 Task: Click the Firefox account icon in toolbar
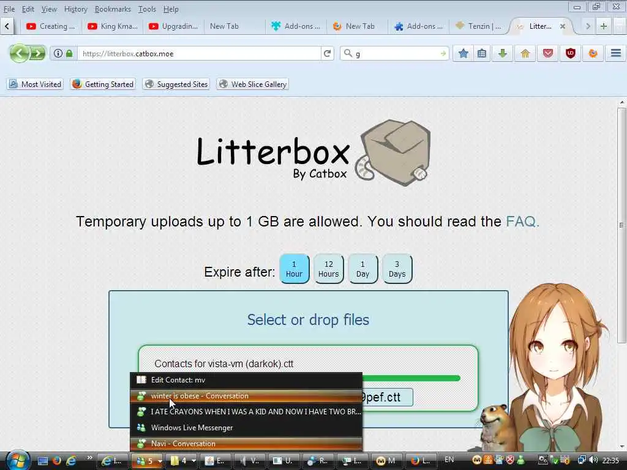pos(593,53)
